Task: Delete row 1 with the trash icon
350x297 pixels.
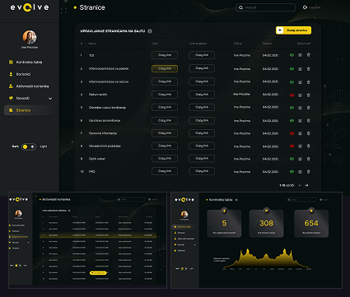Action: [308, 55]
